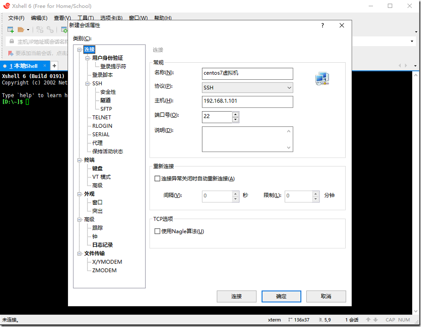This screenshot has width=421, height=327.
Task: Click tab scroll right arrow
Action: [406, 65]
